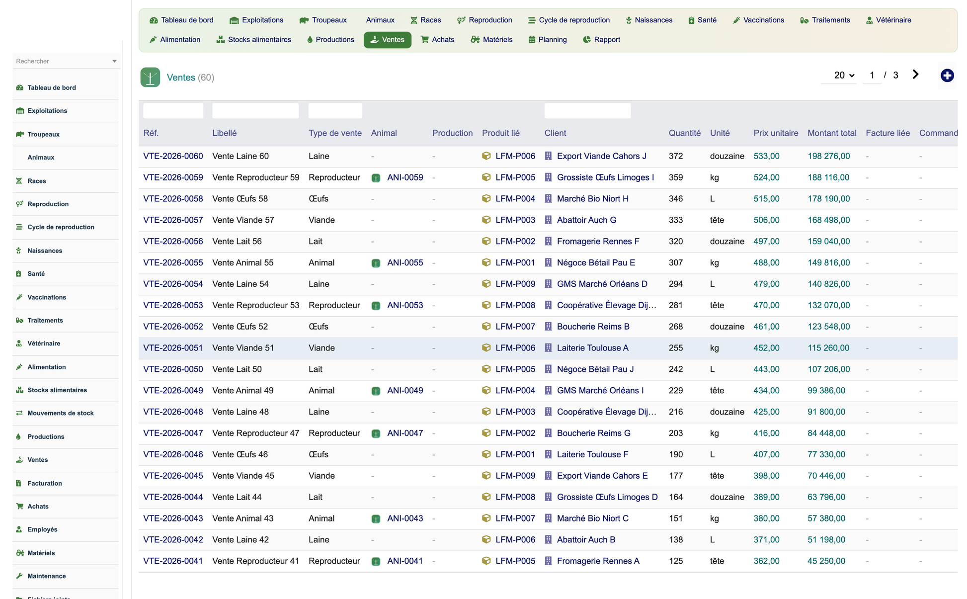Open sale VTE-2026-0044
The height and width of the screenshot is (599, 967).
173,497
